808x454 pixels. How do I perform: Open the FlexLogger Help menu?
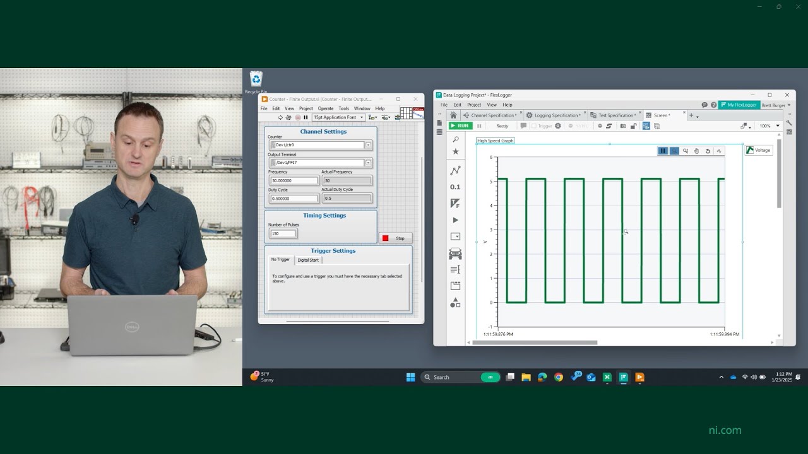(508, 105)
